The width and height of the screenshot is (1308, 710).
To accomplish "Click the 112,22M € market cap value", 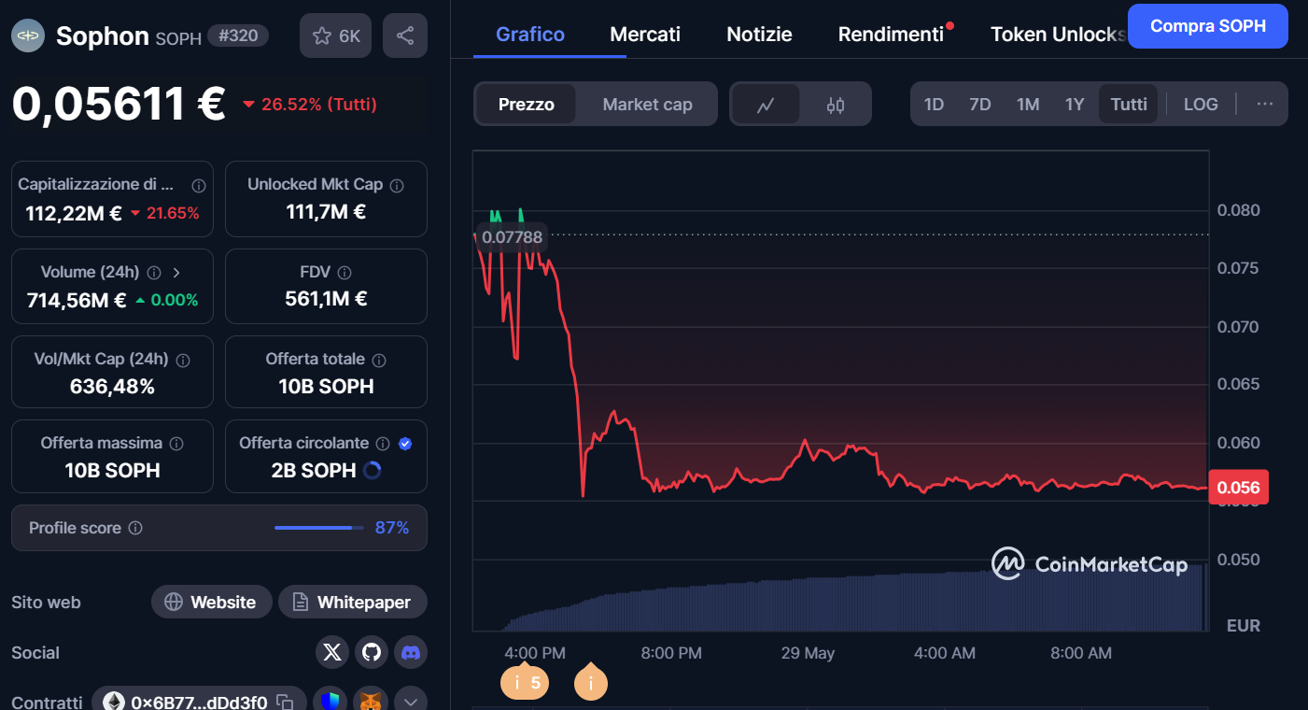I will [74, 213].
